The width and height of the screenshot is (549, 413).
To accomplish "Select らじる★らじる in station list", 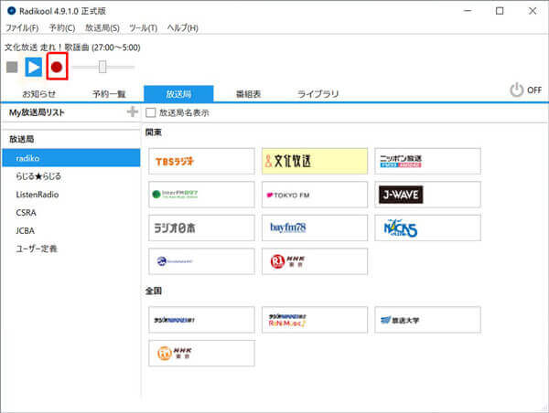I will coord(38,176).
